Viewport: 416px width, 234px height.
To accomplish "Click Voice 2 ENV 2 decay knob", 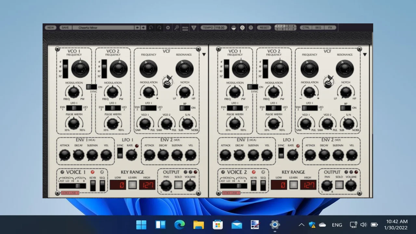I will click(324, 155).
